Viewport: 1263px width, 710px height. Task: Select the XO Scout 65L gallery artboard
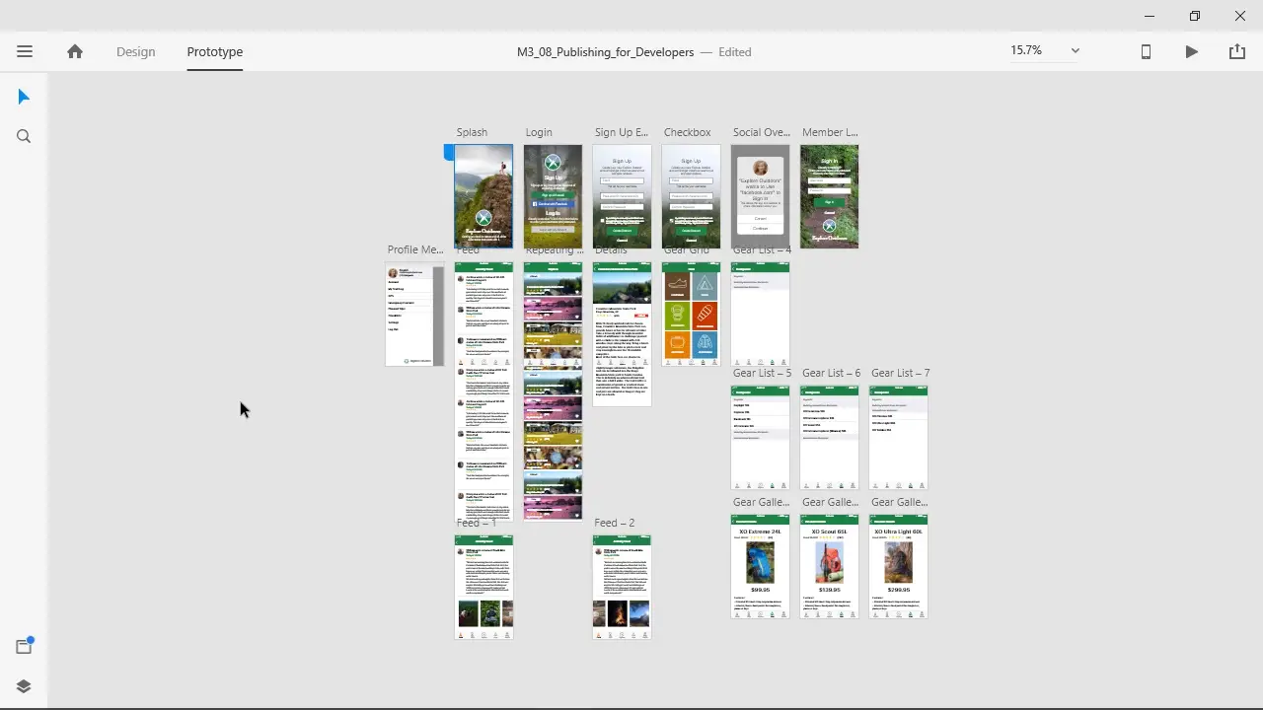[829, 567]
